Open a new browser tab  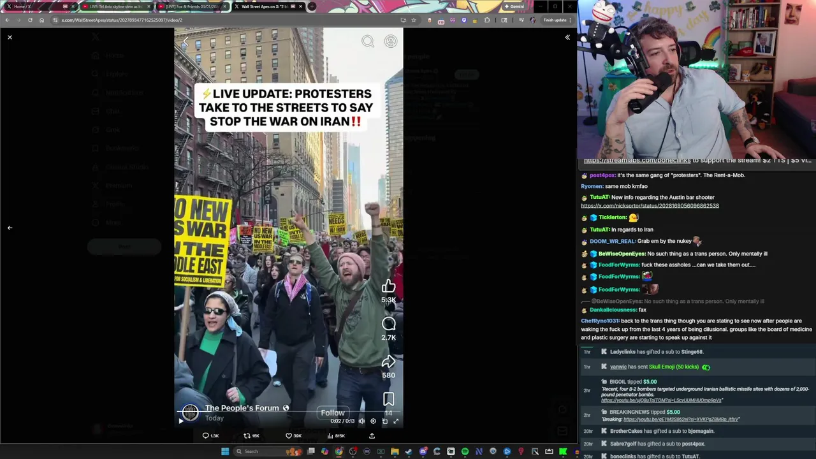coord(312,6)
